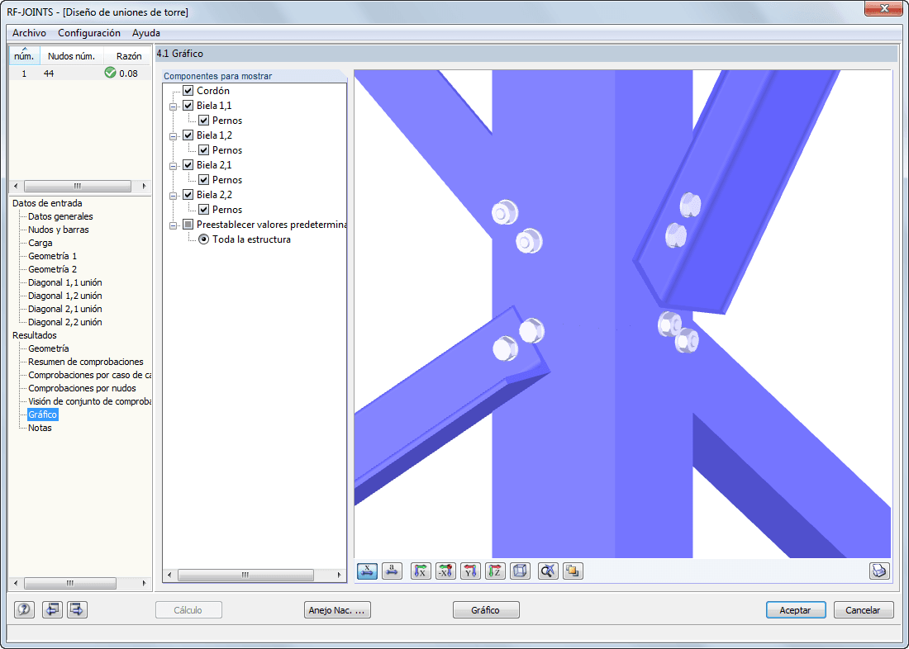
Task: Show view in X direction
Action: tap(421, 571)
